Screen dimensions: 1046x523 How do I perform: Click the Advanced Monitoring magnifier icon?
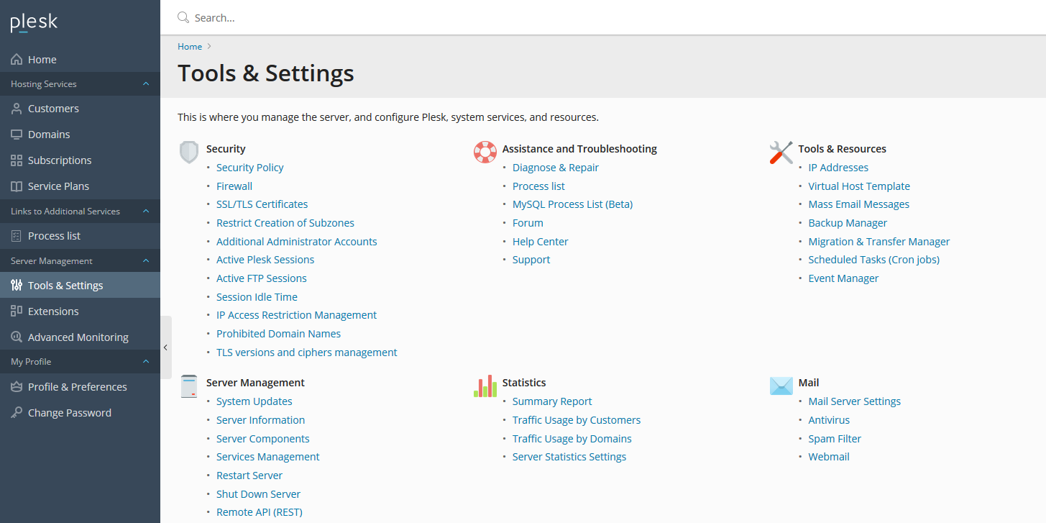(17, 337)
